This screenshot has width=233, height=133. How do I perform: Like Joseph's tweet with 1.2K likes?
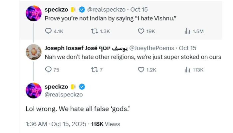tap(147, 69)
